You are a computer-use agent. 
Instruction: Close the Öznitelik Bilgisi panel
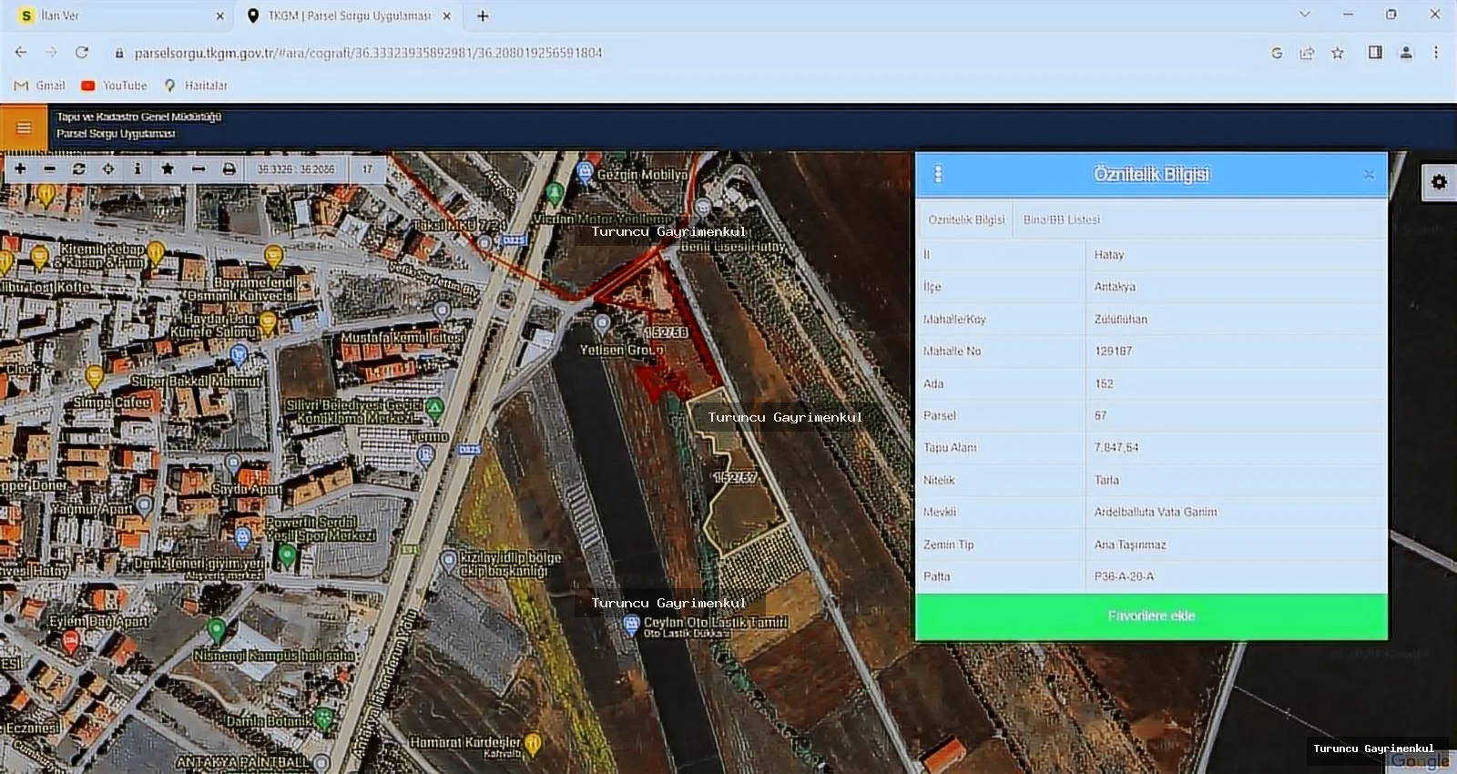point(1369,175)
